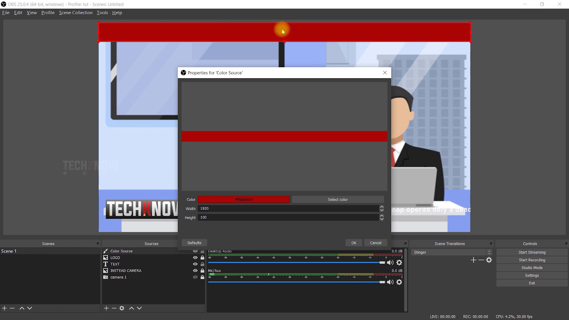
Task: Unlock the LOGO source
Action: pos(202,257)
